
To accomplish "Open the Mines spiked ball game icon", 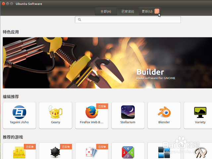I will click(55, 152).
